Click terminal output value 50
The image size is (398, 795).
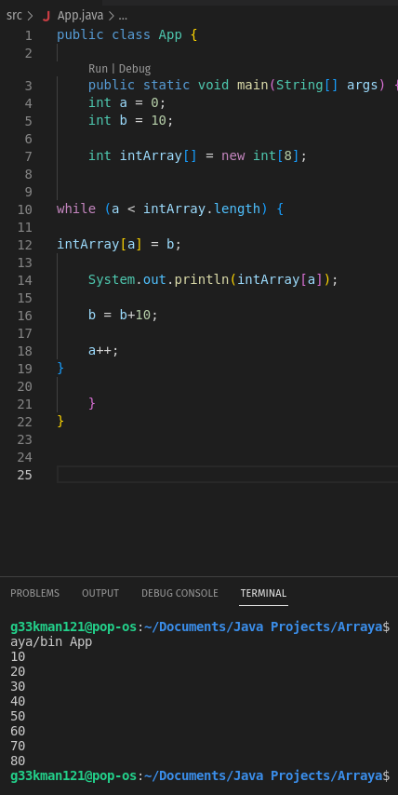tap(18, 717)
